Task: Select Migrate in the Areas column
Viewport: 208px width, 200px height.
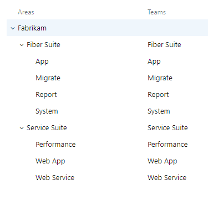Action: coord(48,78)
